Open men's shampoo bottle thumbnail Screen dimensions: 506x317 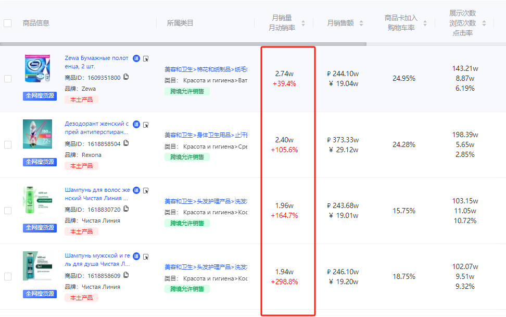click(x=37, y=266)
